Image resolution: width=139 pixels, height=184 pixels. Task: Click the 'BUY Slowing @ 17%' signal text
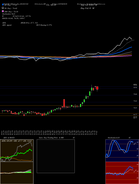click(44, 25)
